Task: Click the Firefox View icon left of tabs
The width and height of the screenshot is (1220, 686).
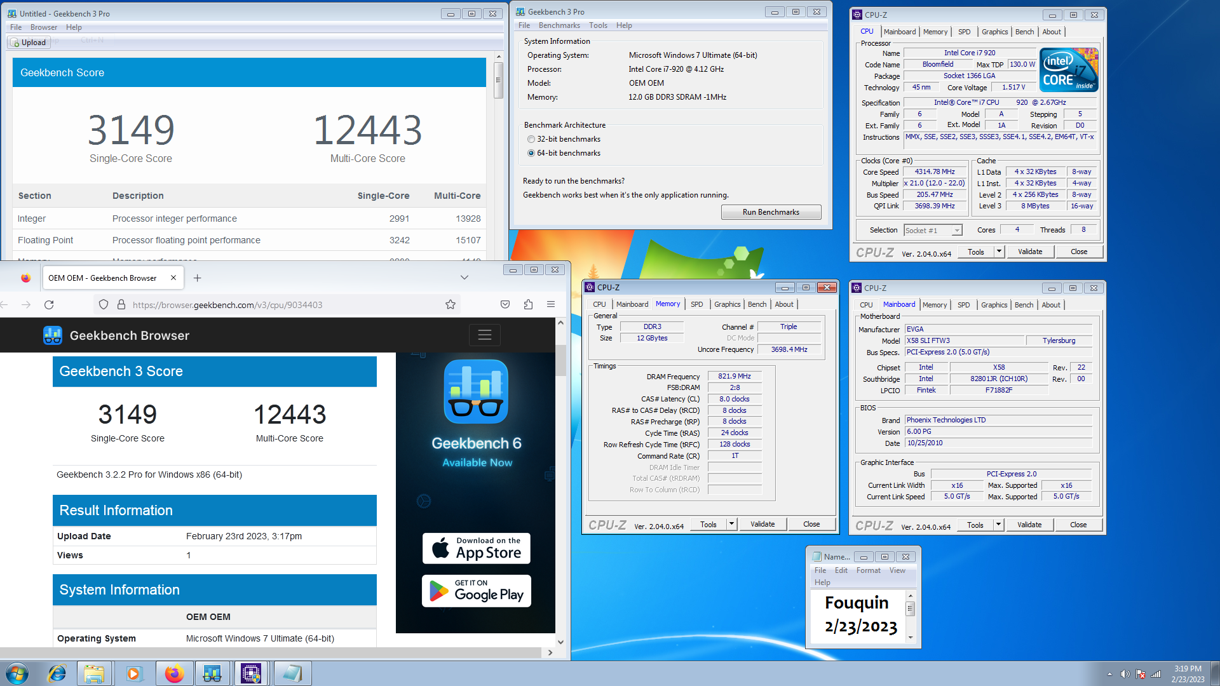Action: 25,278
